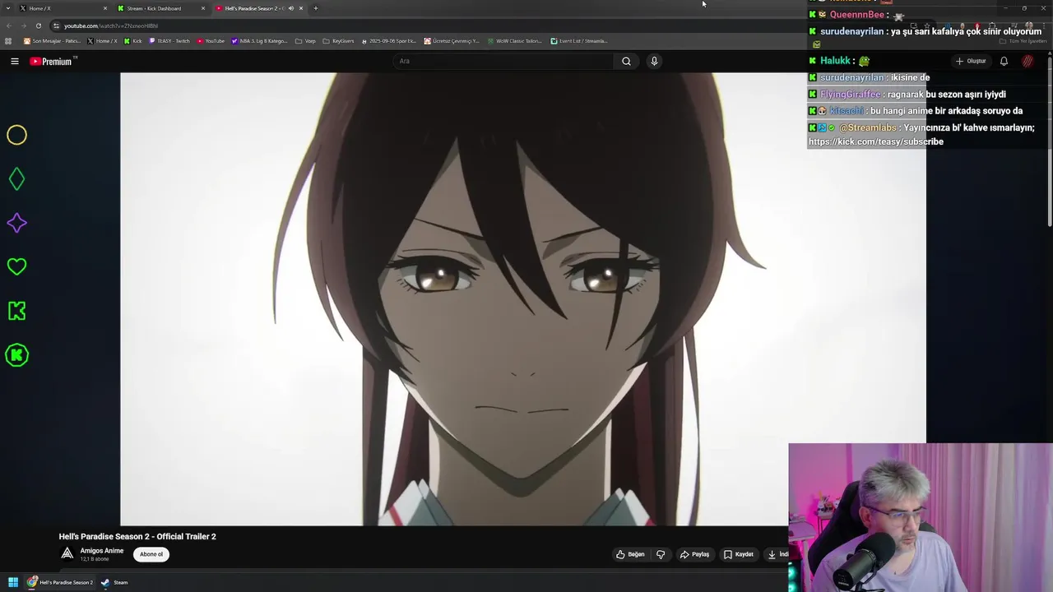Click the video title Hell's Paradise Season 2
The image size is (1053, 592).
pyautogui.click(x=137, y=536)
